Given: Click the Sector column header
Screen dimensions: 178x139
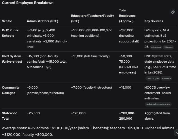Looking at the screenshot, I should click(7, 21).
